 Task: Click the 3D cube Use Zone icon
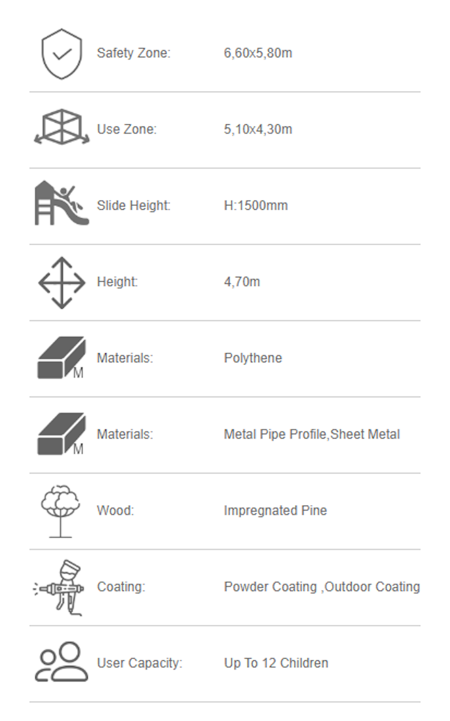pos(62,128)
